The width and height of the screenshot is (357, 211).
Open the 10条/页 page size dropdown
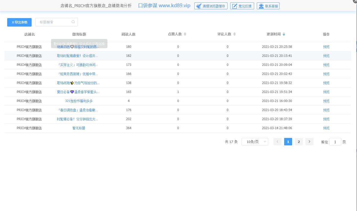[255, 142]
